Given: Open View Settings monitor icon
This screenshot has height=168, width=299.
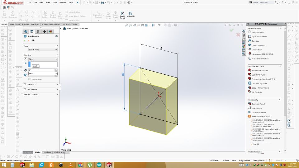Looking at the screenshot, I should tap(176, 25).
